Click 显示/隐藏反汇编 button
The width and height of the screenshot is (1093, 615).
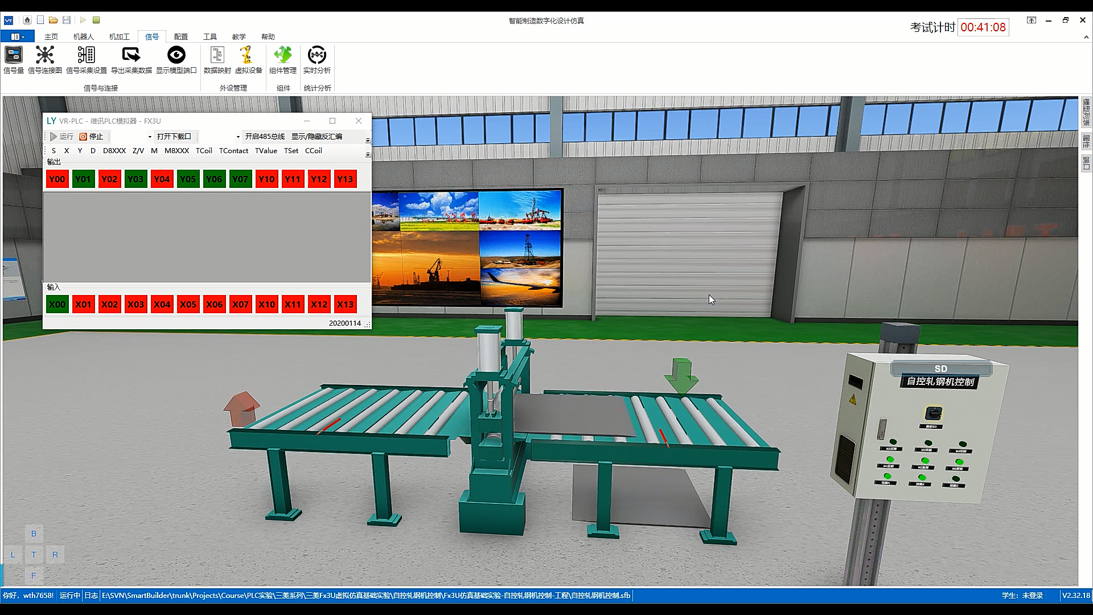click(x=317, y=137)
